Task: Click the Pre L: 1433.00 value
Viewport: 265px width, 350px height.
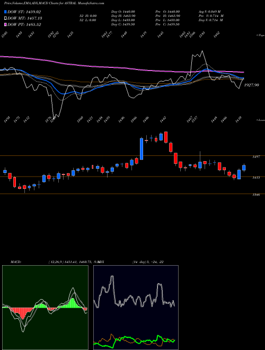Action: click(x=167, y=20)
